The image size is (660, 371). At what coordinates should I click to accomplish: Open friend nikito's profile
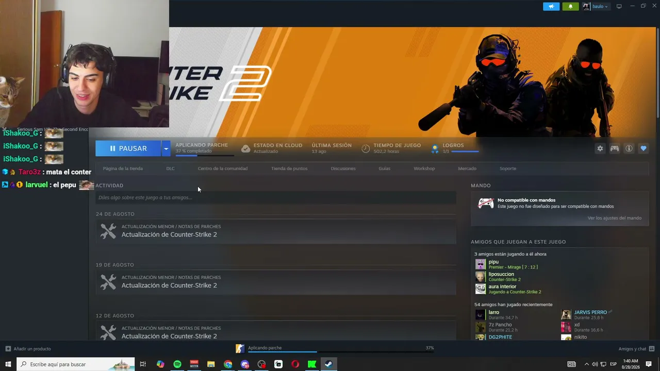point(581,337)
